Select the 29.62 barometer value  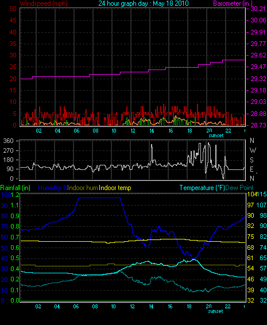click(x=258, y=55)
